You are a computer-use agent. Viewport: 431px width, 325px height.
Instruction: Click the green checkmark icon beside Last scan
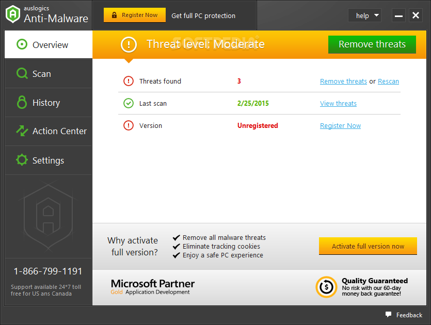point(129,103)
